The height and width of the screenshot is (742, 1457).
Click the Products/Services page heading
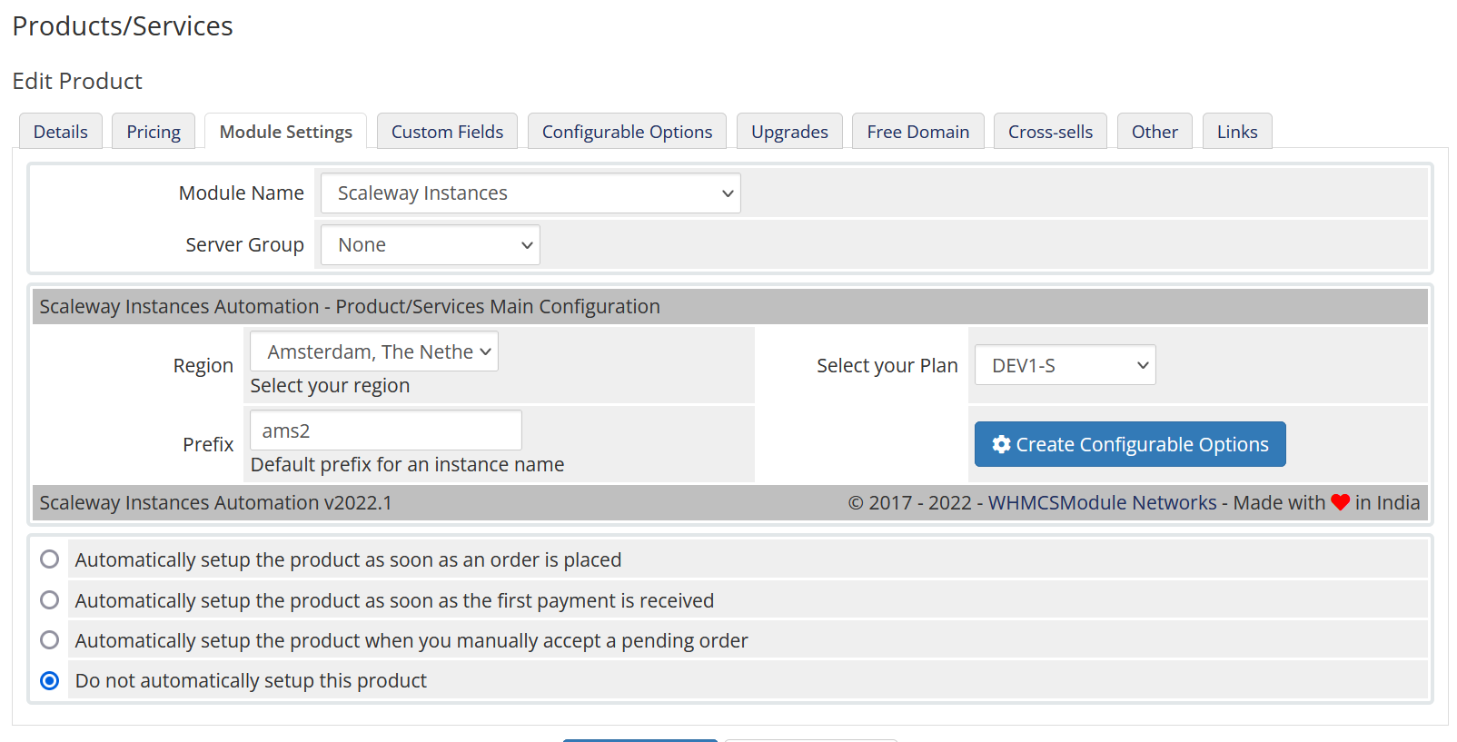point(123,26)
